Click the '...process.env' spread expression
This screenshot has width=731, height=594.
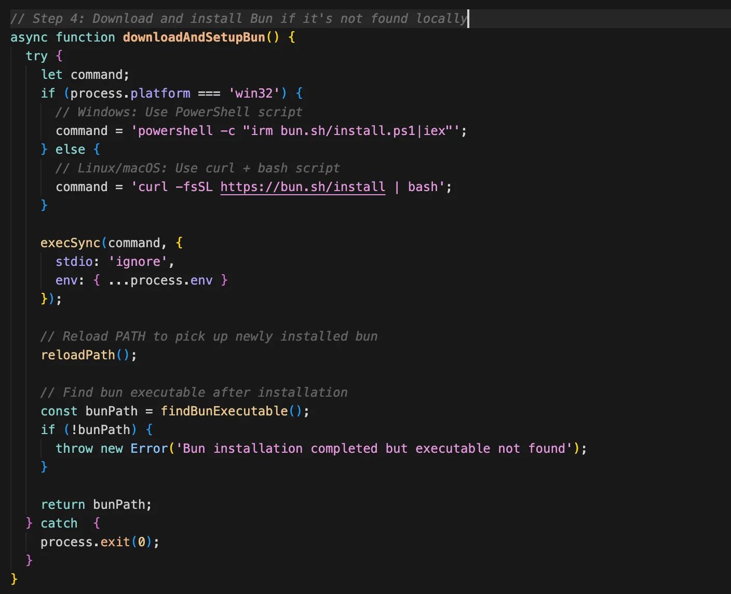tap(160, 280)
